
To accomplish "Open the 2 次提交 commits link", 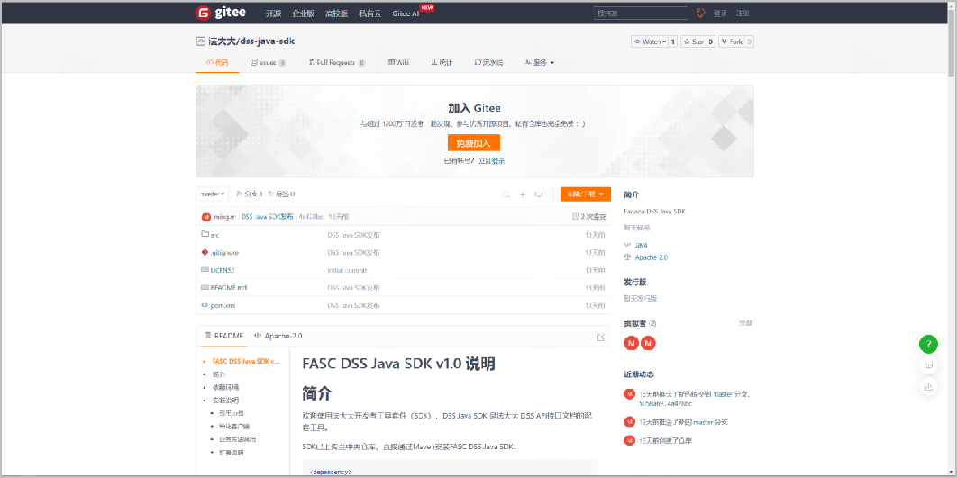I will pyautogui.click(x=593, y=216).
